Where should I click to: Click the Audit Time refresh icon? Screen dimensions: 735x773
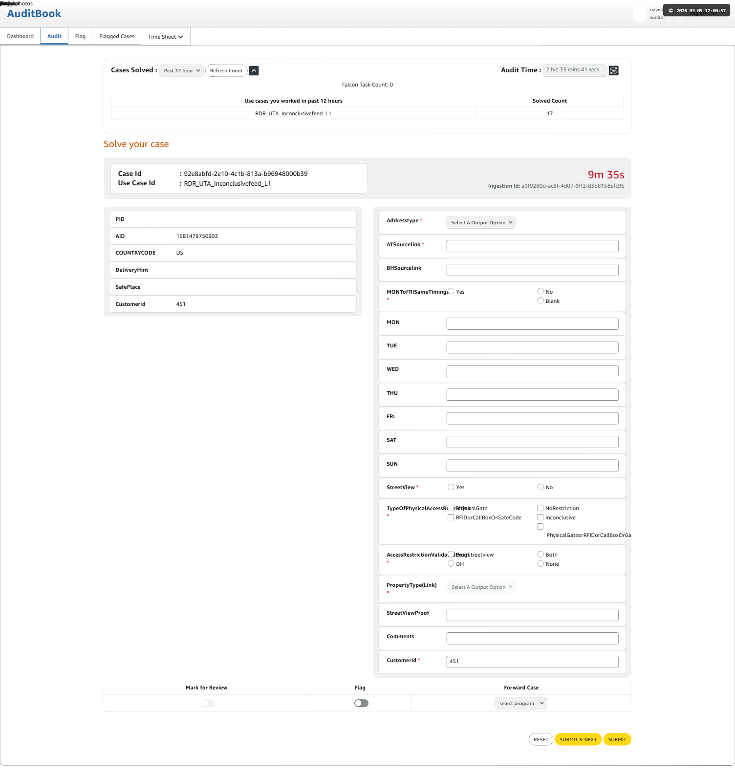coord(614,71)
